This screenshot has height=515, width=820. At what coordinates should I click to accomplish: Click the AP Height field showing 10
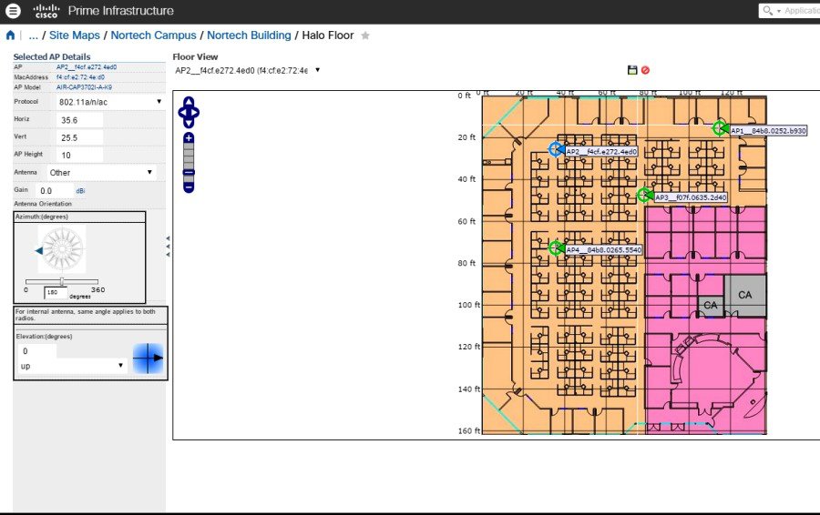[79, 155]
